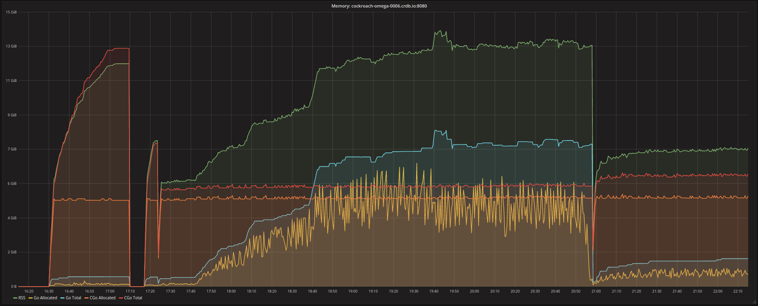Toggle the CGo Total legend series
The image size is (758, 306).
pyautogui.click(x=133, y=298)
